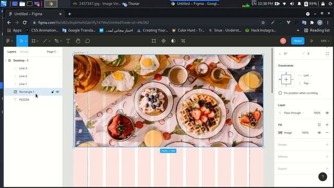The height and width of the screenshot is (188, 334).
Task: Open Pass through blend mode dropdown
Action: tap(294, 113)
